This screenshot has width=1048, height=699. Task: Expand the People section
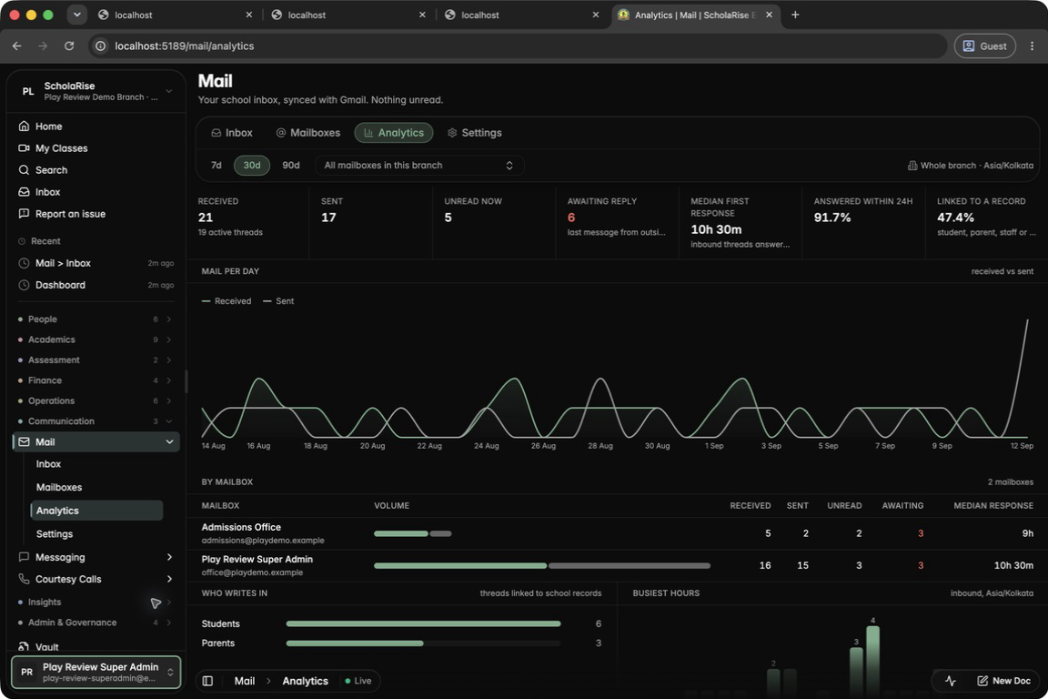[96, 319]
